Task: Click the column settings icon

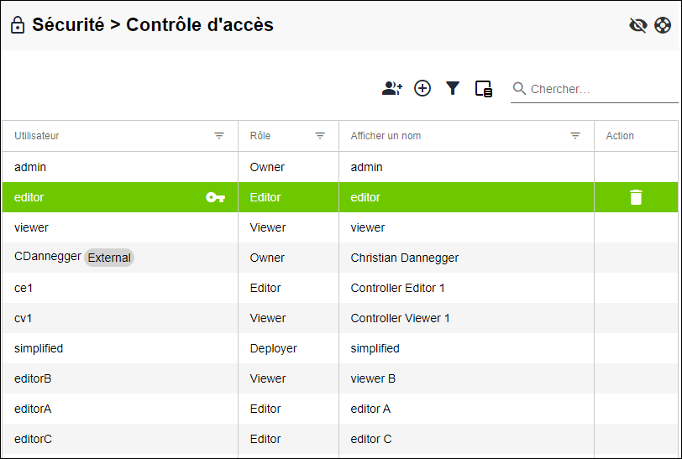Action: (484, 89)
